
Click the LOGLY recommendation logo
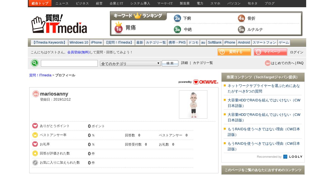click(x=293, y=157)
